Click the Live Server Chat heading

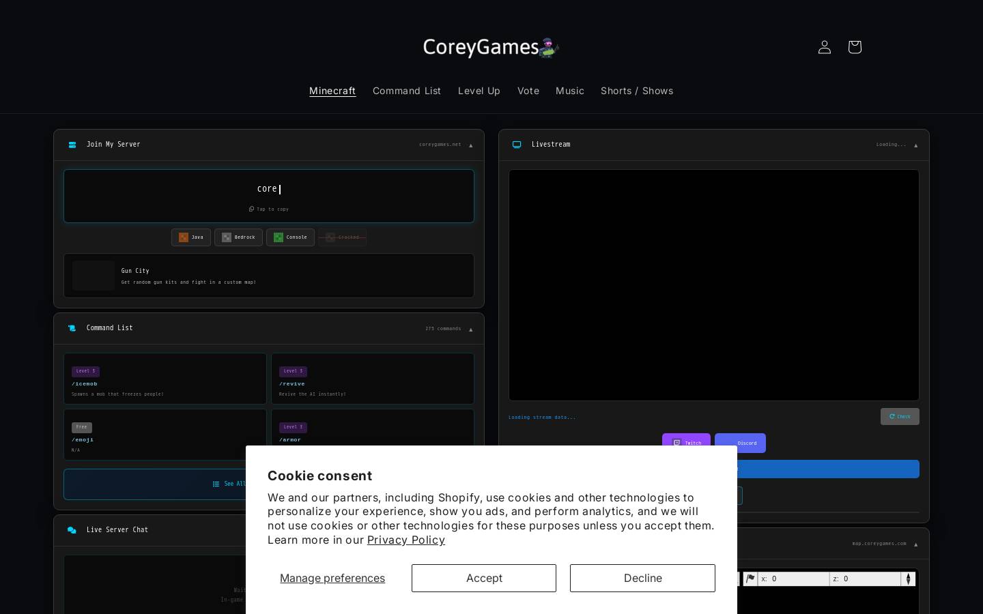click(x=117, y=530)
